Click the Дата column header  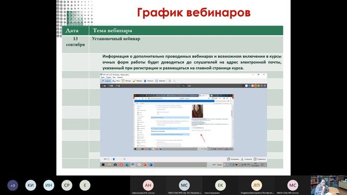(75, 30)
